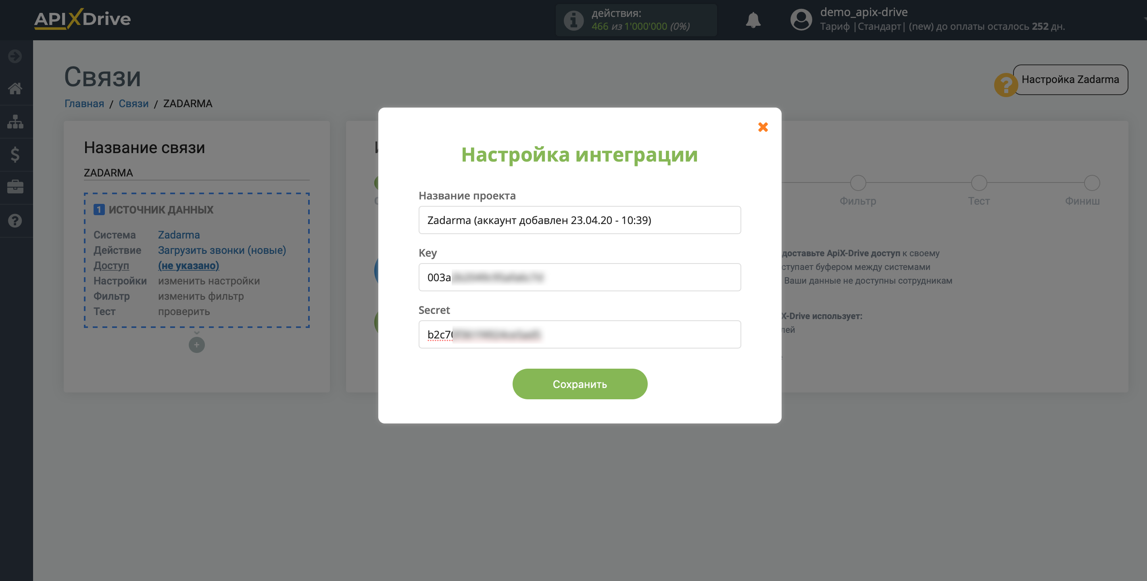
Task: Open Загрузить звонки (новые) action link
Action: [x=222, y=250]
